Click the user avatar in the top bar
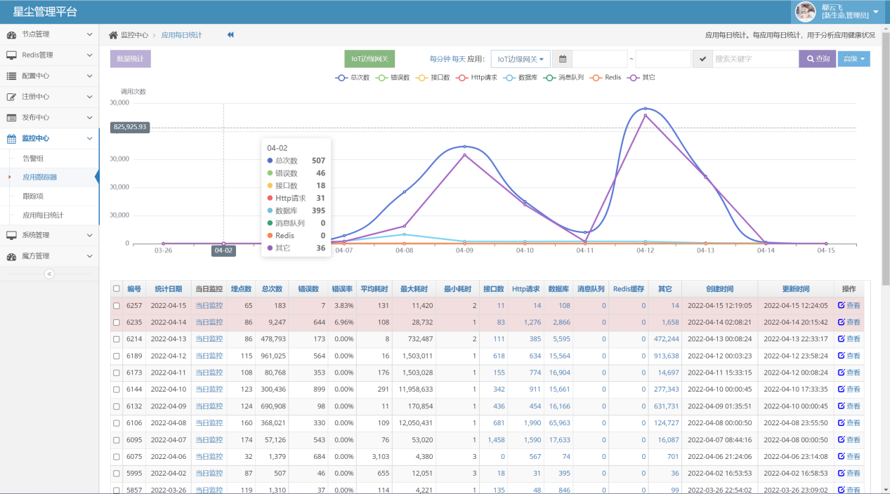890x494 pixels. click(805, 11)
